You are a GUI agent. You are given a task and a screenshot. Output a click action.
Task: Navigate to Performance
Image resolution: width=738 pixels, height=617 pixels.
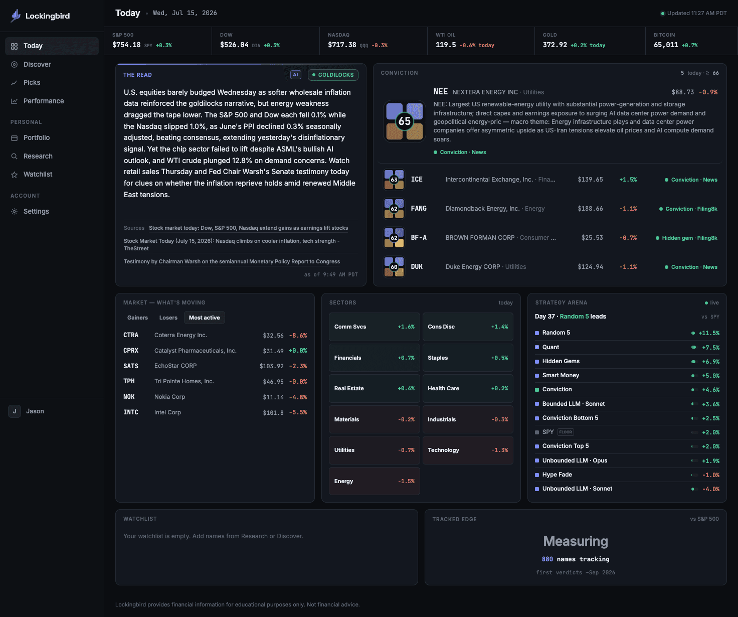52,101
